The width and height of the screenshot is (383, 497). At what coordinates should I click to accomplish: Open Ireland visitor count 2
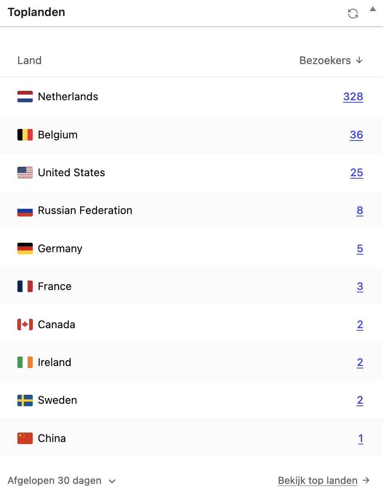click(x=360, y=362)
